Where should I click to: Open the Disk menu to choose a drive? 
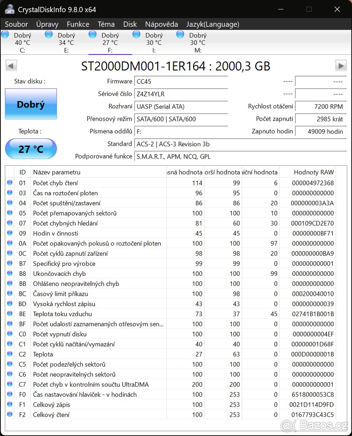click(130, 24)
